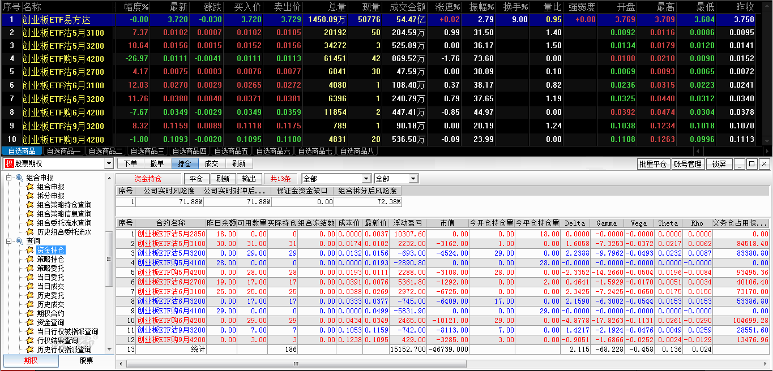Collapse the 组合申报 tree node

click(9, 178)
